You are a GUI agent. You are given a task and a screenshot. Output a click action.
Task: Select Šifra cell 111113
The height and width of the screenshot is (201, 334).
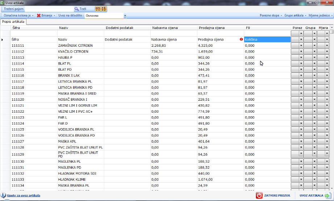coord(34,57)
